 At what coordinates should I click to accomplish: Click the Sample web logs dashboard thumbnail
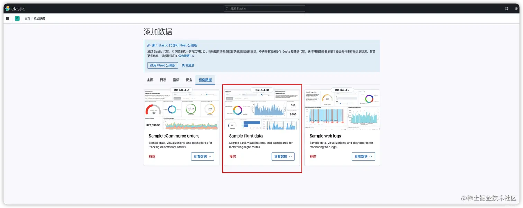tap(342, 110)
